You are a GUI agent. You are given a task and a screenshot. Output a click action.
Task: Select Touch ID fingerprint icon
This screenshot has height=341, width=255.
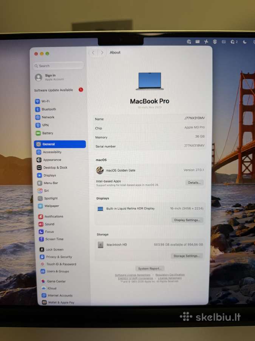click(x=42, y=264)
